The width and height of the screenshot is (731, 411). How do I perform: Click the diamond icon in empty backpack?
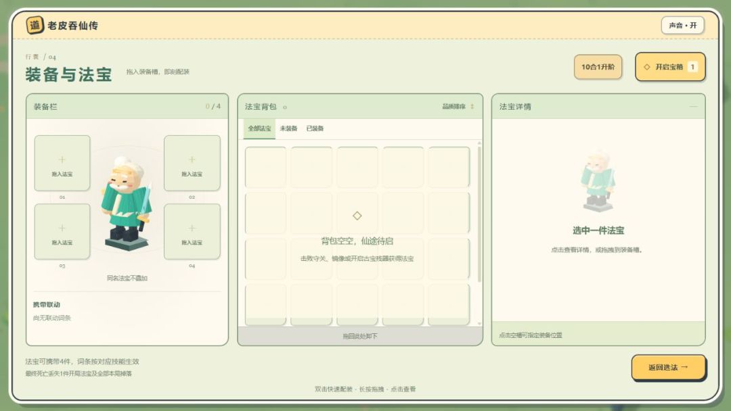pos(357,216)
